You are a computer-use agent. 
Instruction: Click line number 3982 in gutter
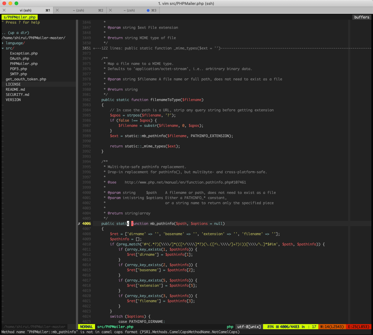tap(86, 100)
